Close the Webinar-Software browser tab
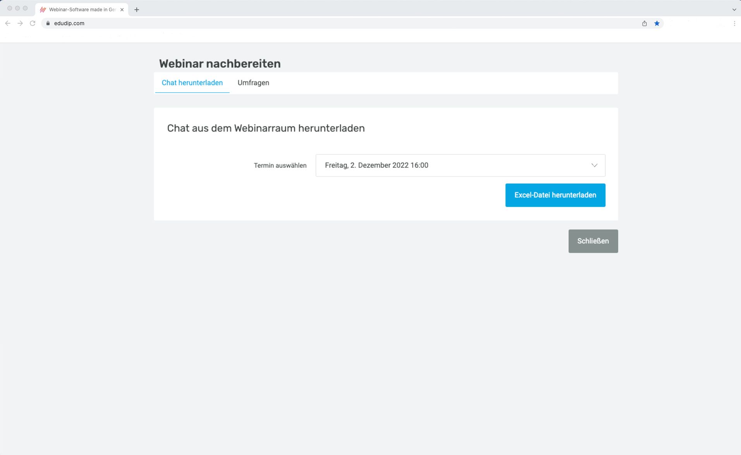Viewport: 741px width, 455px height. point(122,10)
